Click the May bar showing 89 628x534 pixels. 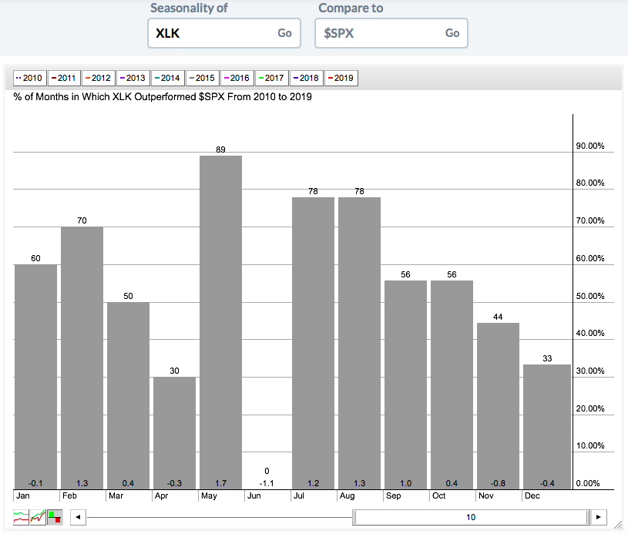220,324
